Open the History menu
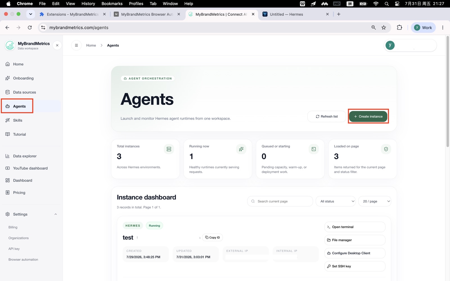This screenshot has width=450, height=281. 88,4
